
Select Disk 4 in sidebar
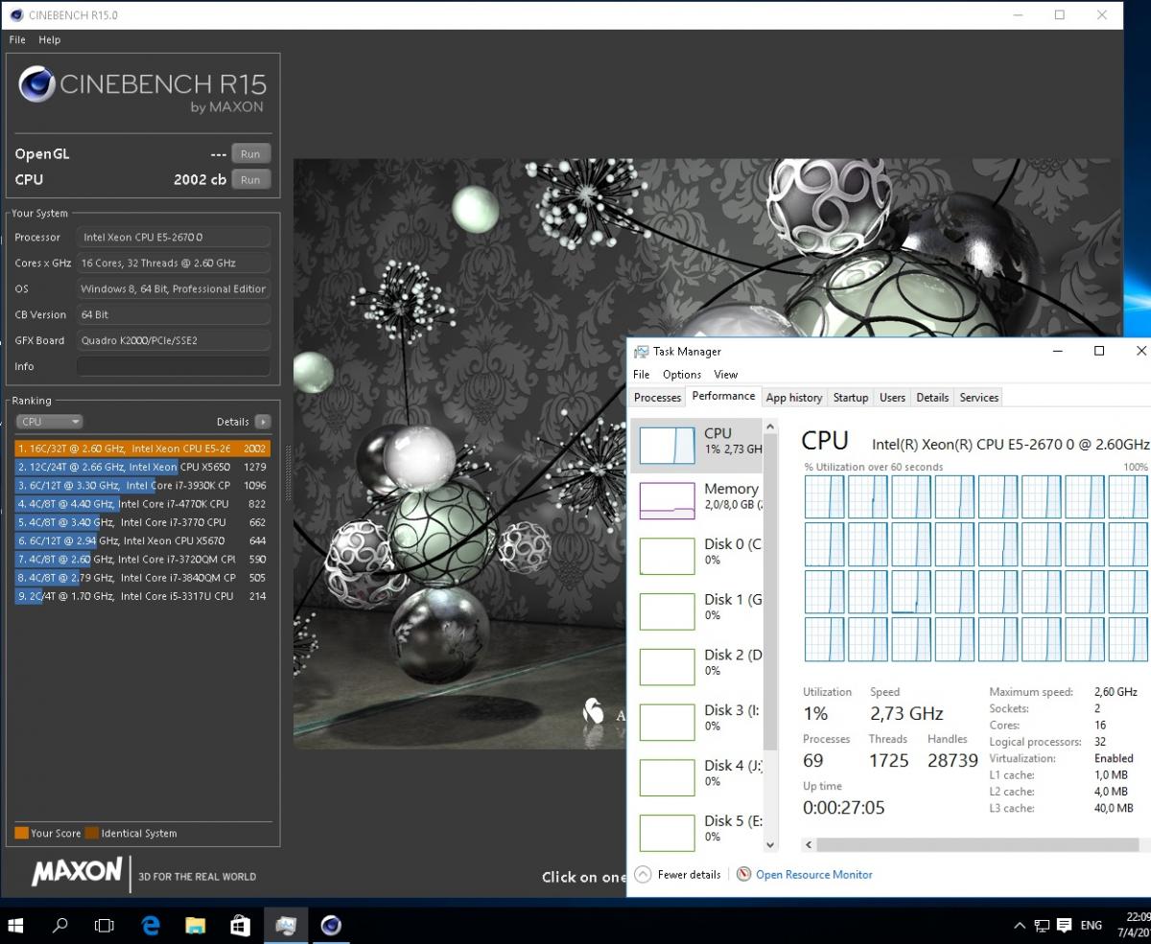(x=697, y=777)
